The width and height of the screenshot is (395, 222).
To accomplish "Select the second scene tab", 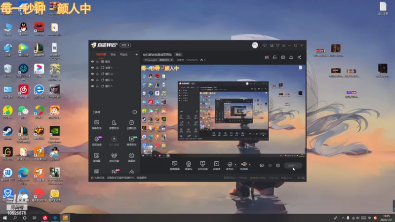I will pos(113,55).
